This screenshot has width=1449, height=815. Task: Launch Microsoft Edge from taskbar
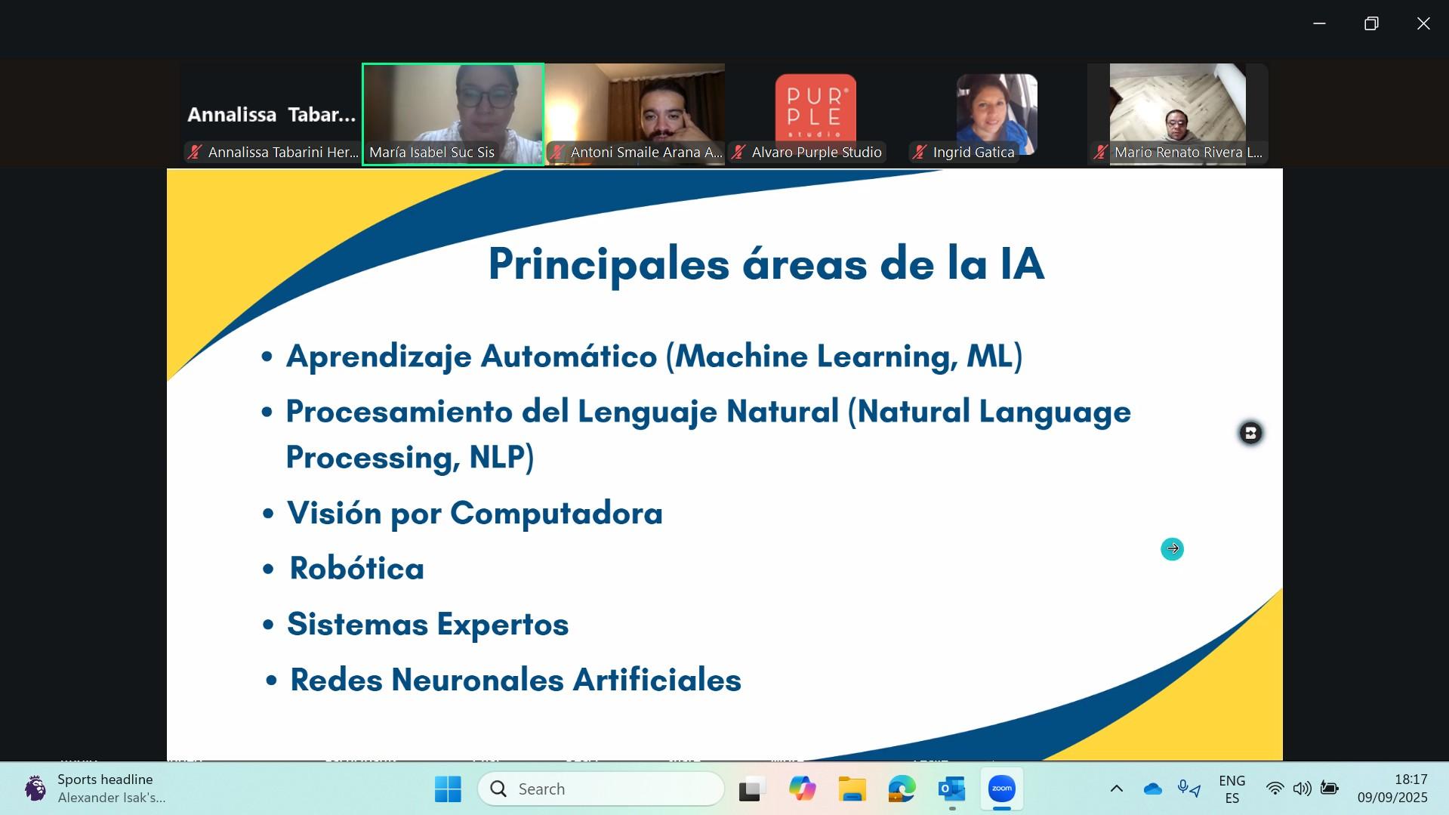click(x=902, y=789)
